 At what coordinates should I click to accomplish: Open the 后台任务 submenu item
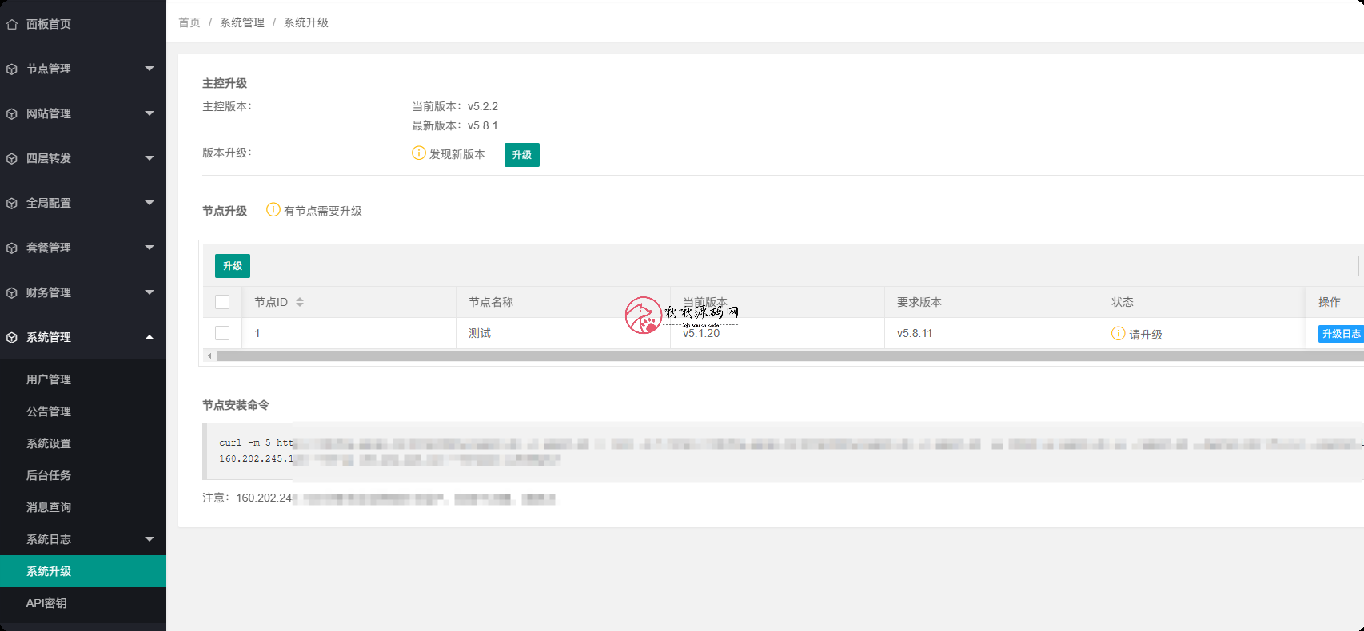[x=83, y=475]
